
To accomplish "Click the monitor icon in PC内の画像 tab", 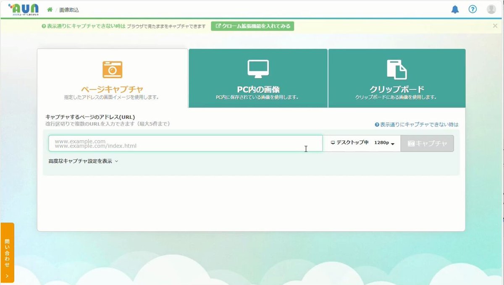I will pos(258,70).
